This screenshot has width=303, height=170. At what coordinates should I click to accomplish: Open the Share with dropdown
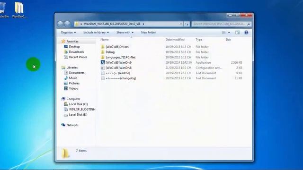click(x=125, y=33)
